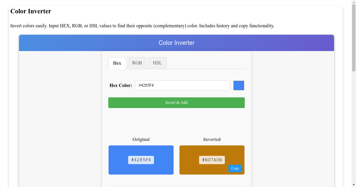Click the "Hex Color:" field label
This screenshot has width=356, height=187.
point(121,85)
